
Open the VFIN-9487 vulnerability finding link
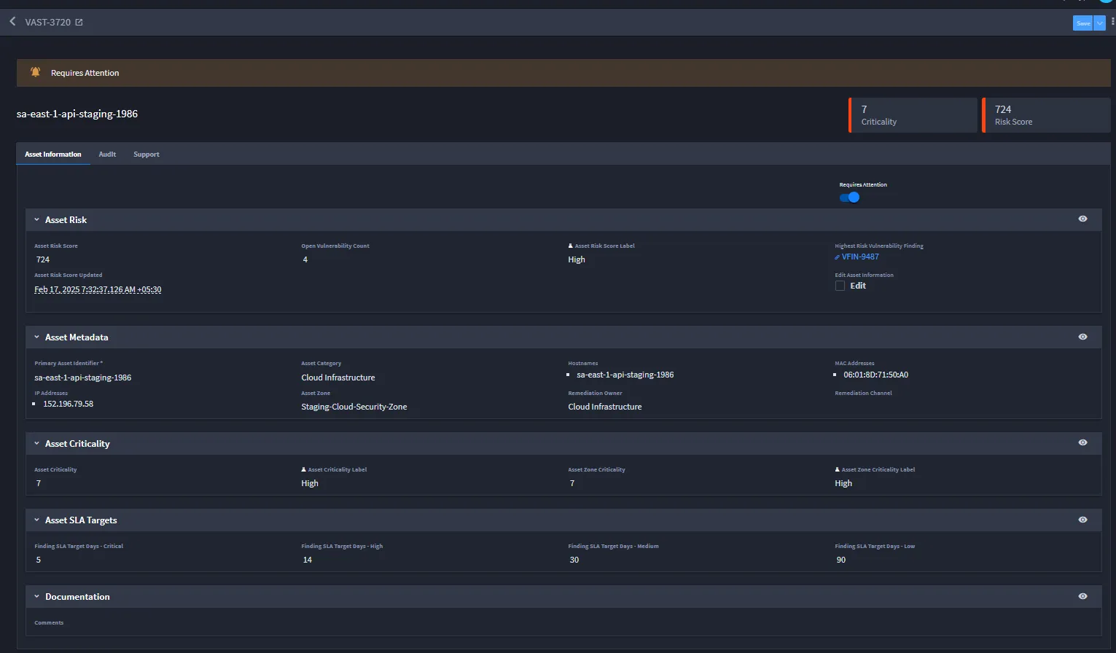860,257
